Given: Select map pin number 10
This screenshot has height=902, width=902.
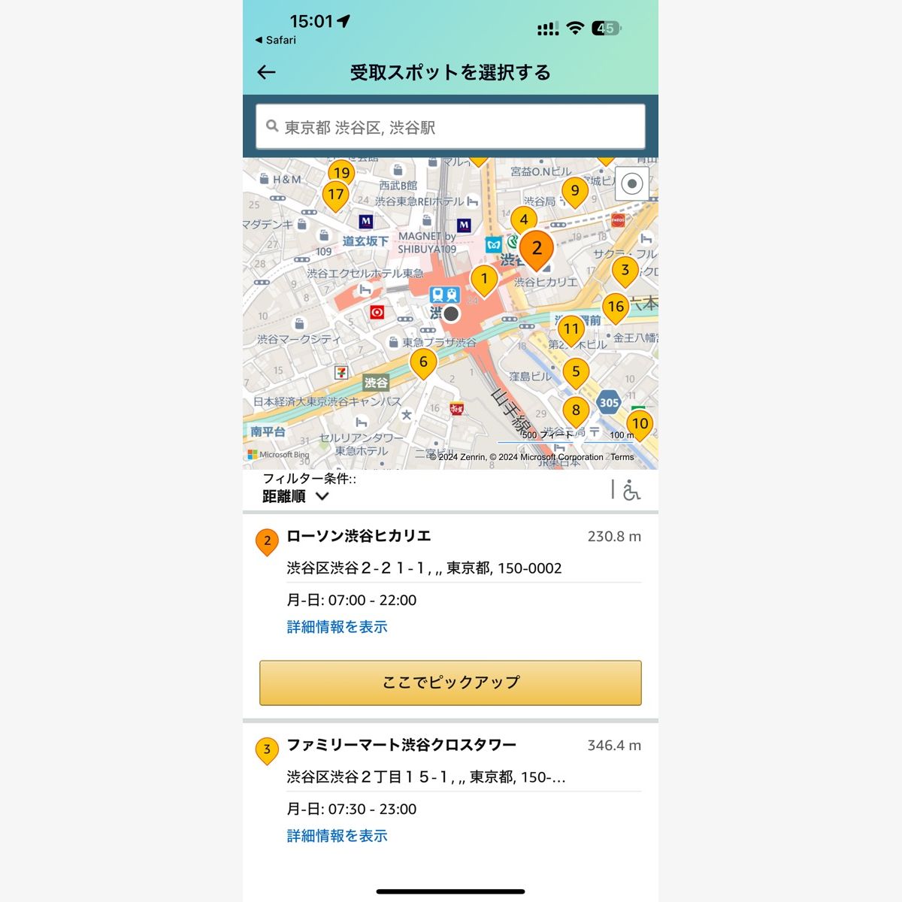Looking at the screenshot, I should point(640,425).
